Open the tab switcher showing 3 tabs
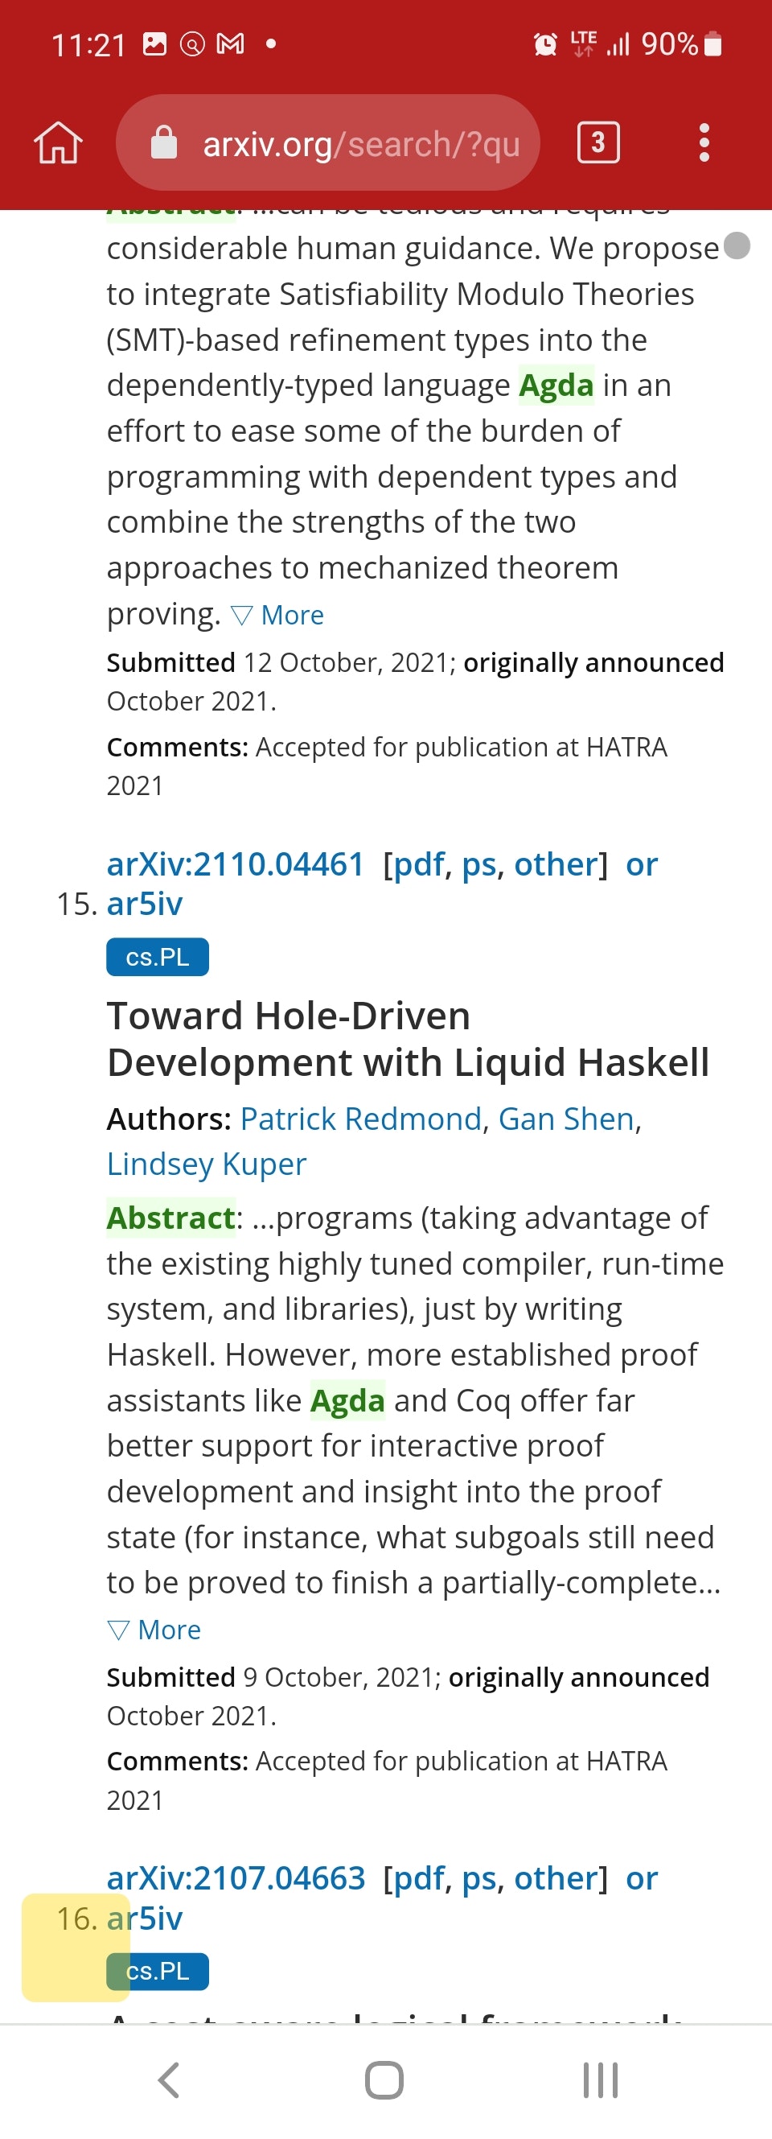 pyautogui.click(x=597, y=142)
